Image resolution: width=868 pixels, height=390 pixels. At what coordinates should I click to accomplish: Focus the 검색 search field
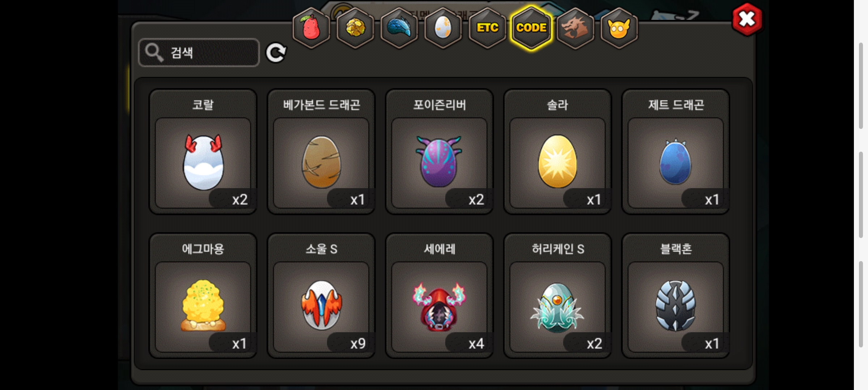point(199,53)
